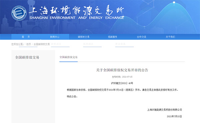The image size is (200, 123).
Task: Open the 碳排放交易 navigation menu item
Action: (x=84, y=37)
